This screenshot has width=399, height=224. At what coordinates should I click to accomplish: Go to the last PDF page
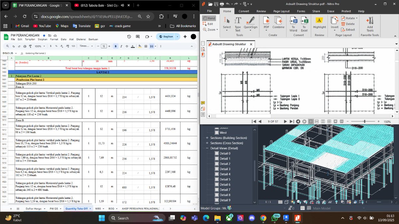tap(291, 122)
